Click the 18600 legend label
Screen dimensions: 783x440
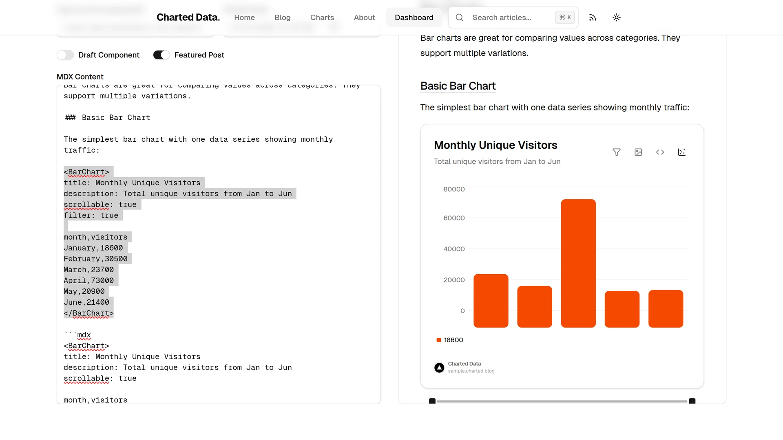pyautogui.click(x=453, y=340)
